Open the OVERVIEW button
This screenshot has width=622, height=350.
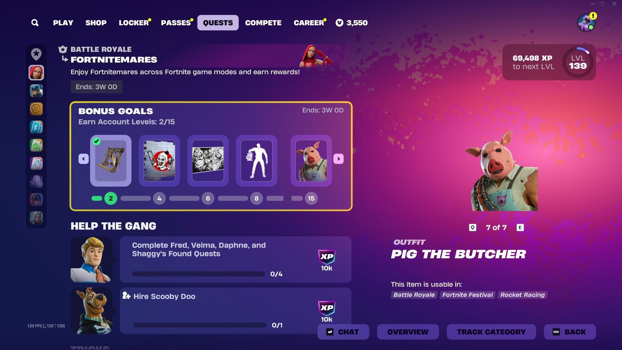(408, 332)
